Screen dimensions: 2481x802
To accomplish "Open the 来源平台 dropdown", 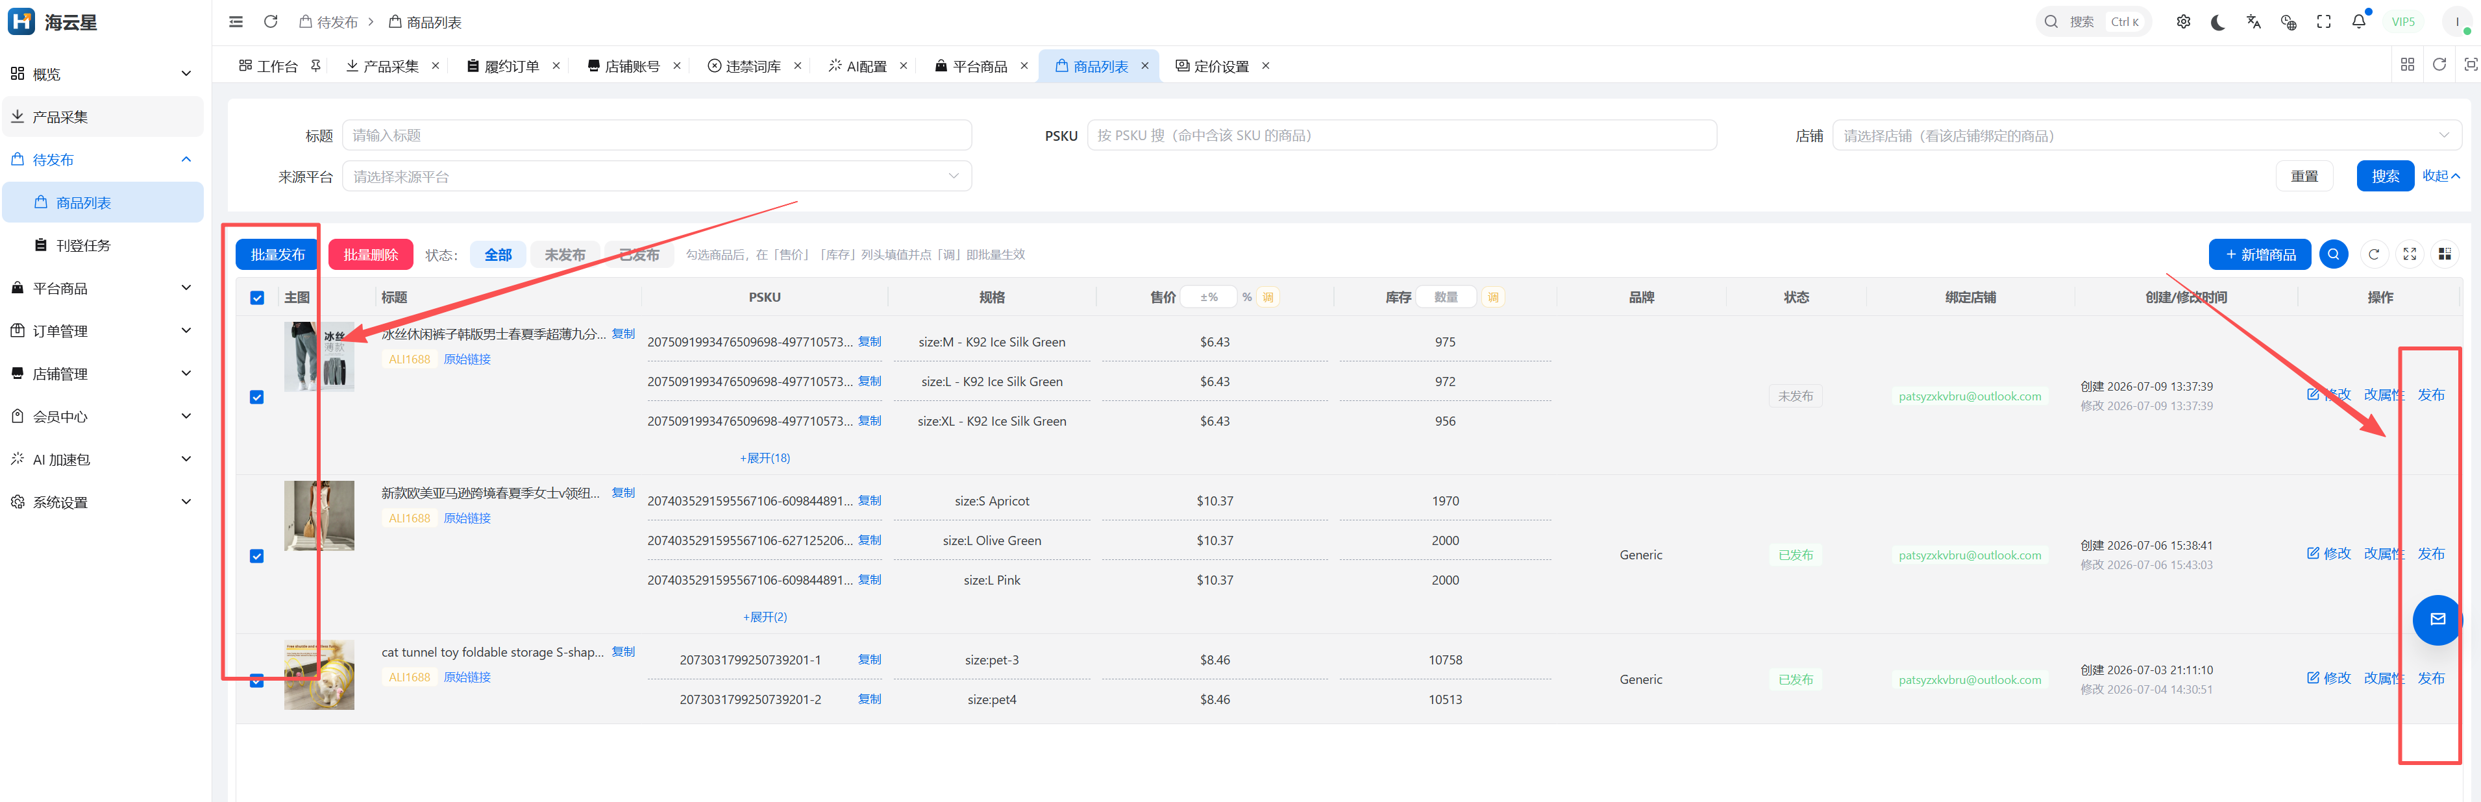I will (657, 176).
